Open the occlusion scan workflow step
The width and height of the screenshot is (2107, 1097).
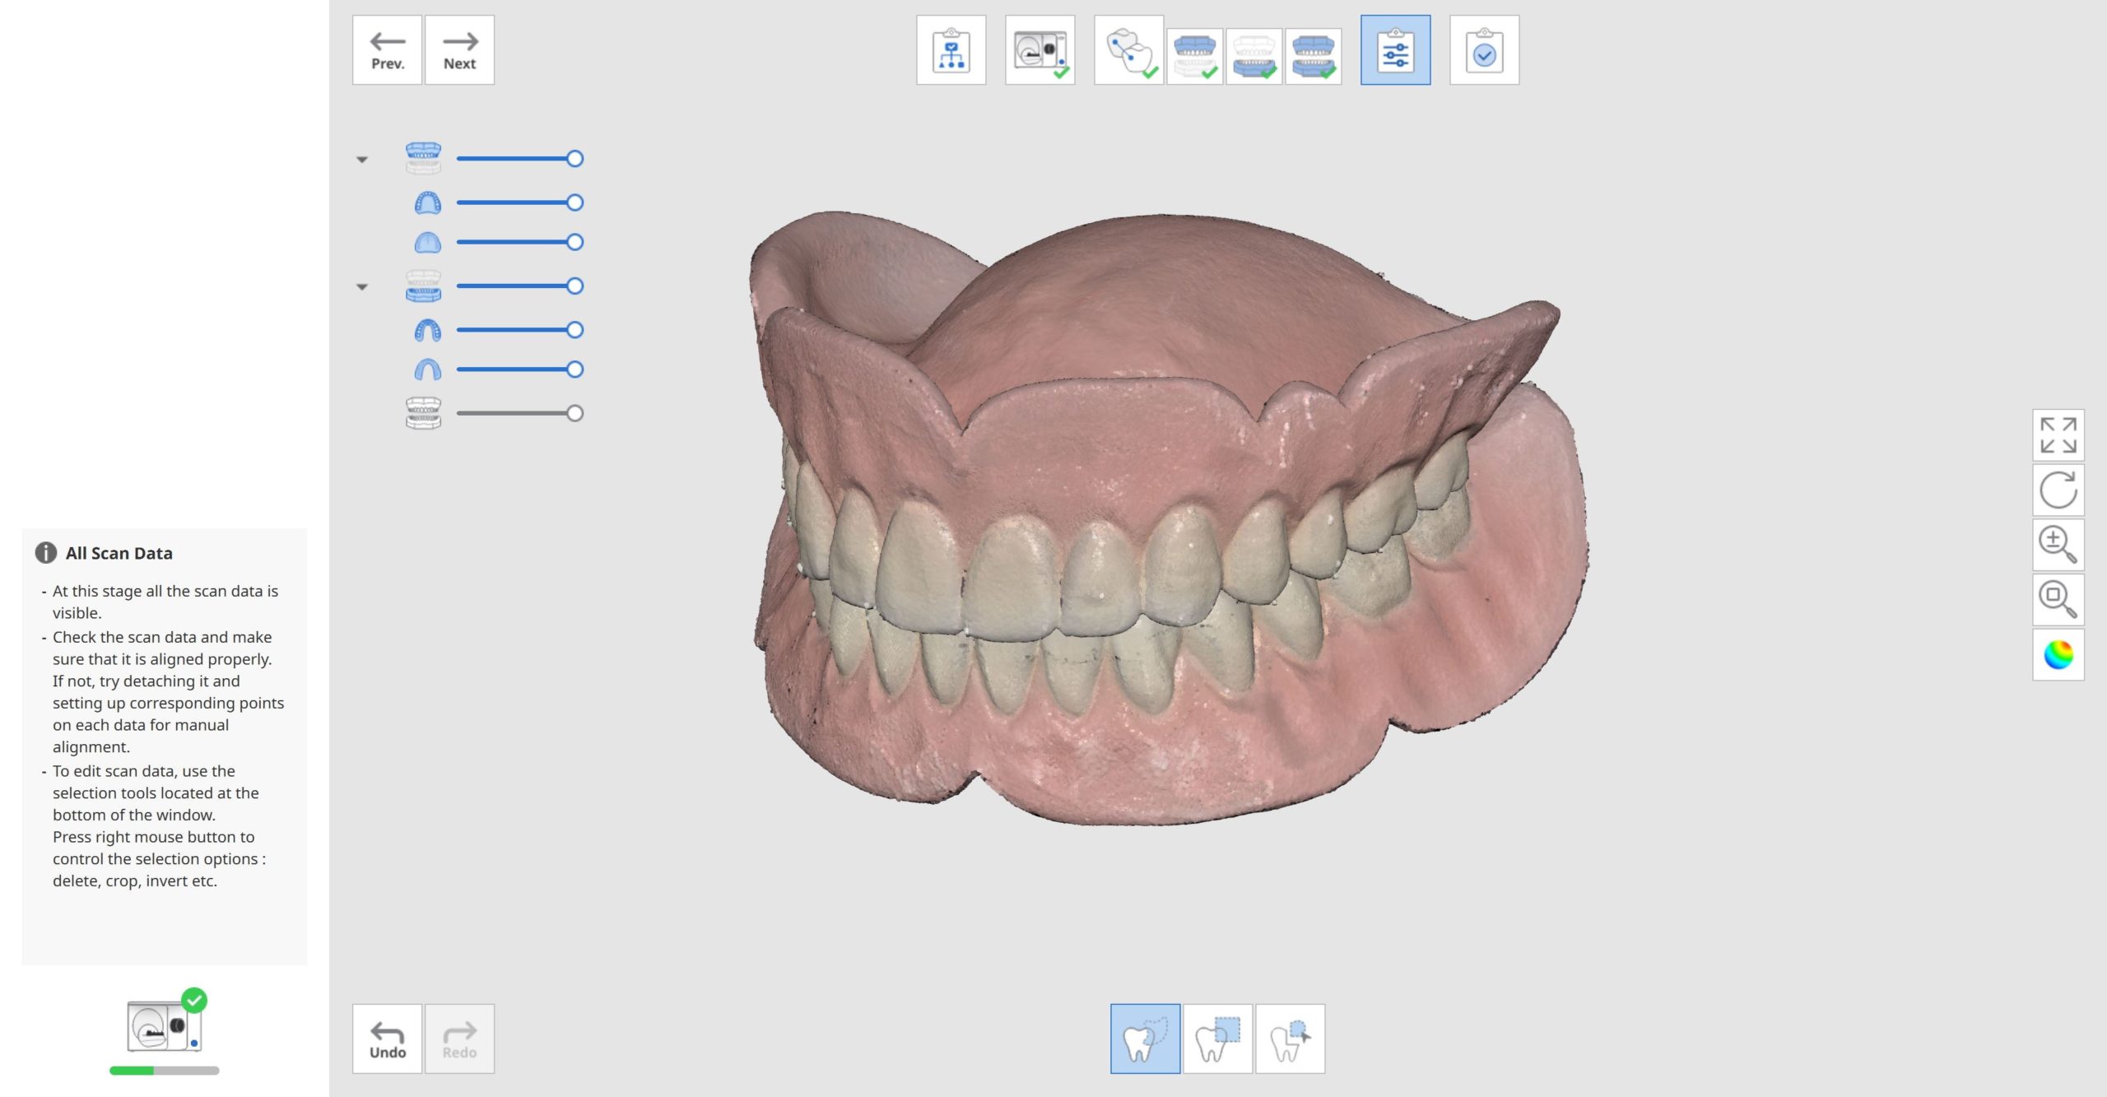point(1313,55)
